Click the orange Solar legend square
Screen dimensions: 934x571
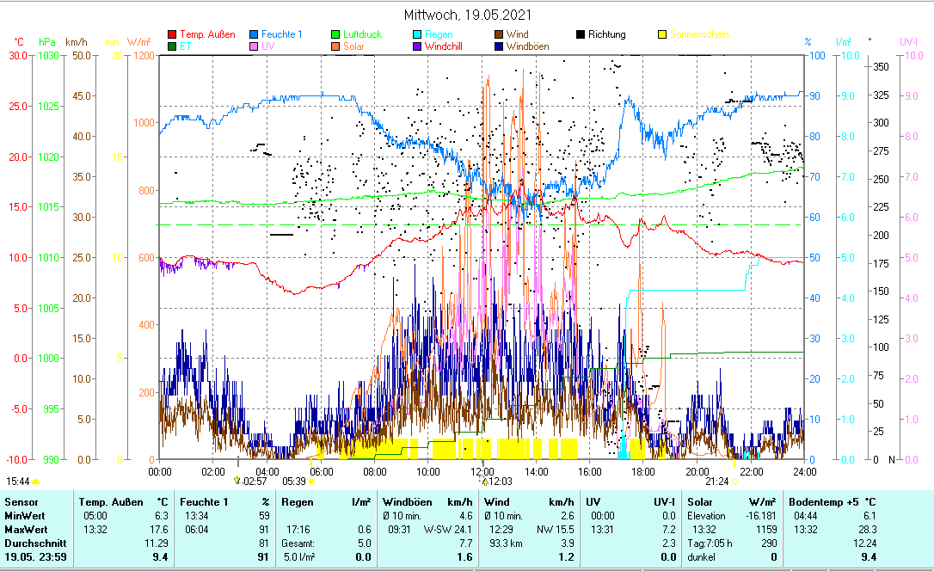click(x=335, y=46)
